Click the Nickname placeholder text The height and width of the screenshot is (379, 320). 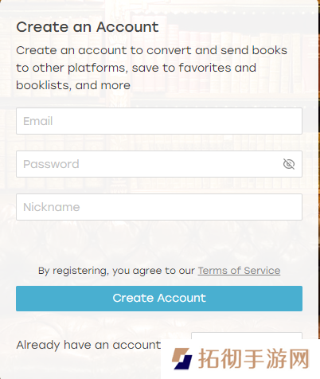point(52,207)
